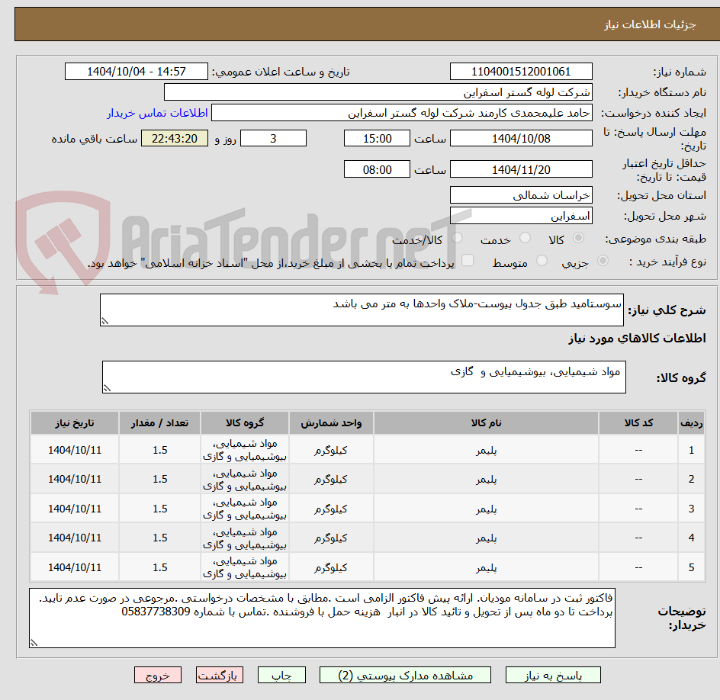Click goods group cell in row 4
The width and height of the screenshot is (720, 700).
point(245,538)
